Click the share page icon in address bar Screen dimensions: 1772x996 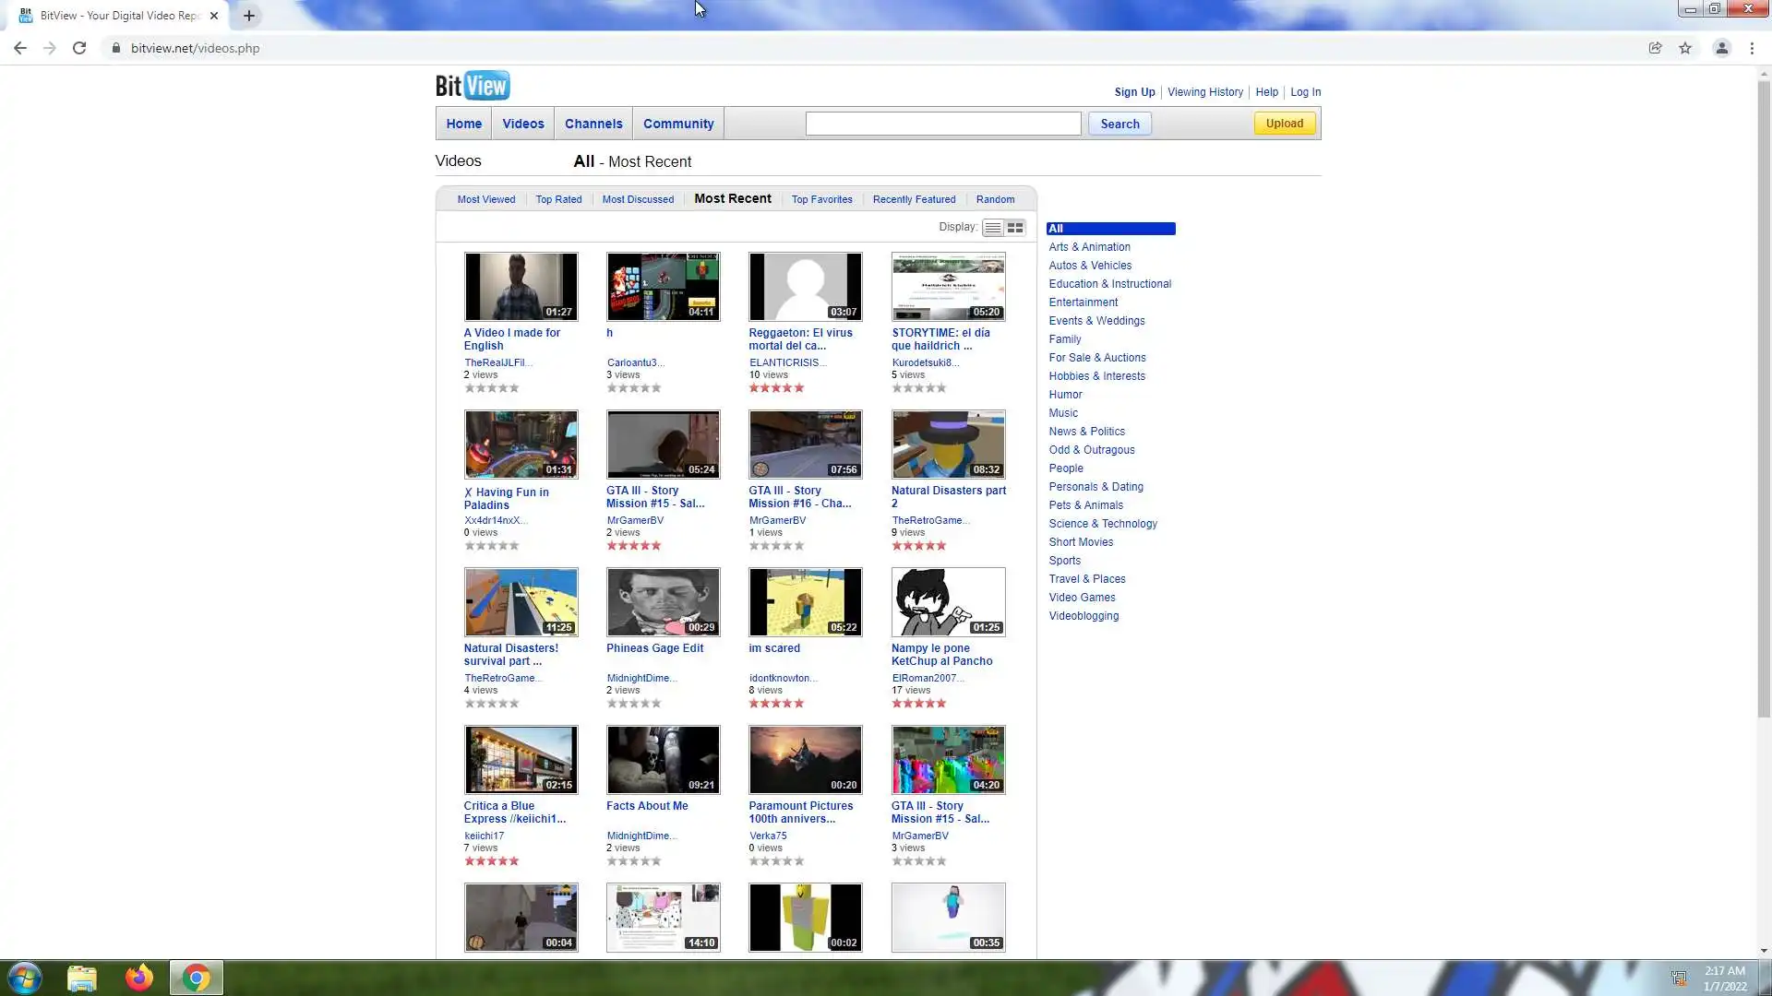point(1655,48)
